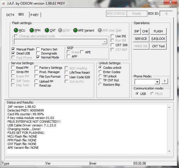This screenshot has width=179, height=168.
Task: Open the product code dropdown list
Action: click(105, 42)
